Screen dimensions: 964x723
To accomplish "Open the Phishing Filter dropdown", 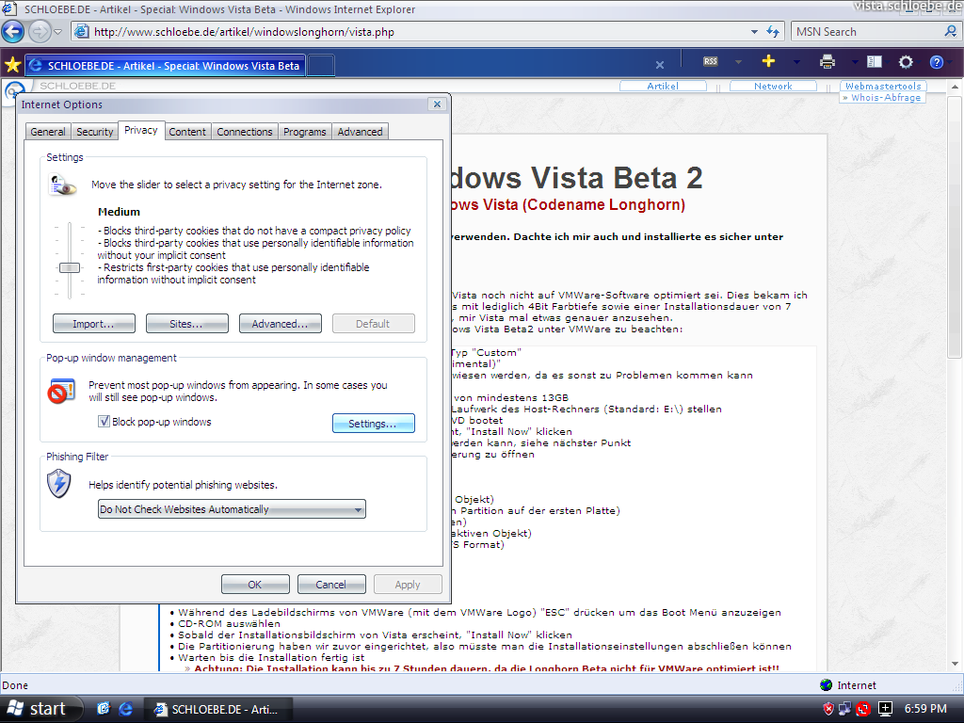I will [x=232, y=509].
